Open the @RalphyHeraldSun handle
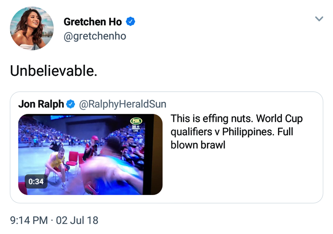This screenshot has width=333, height=234. coord(123,105)
